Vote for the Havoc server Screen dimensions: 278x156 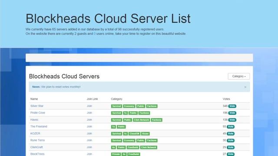(x=232, y=120)
